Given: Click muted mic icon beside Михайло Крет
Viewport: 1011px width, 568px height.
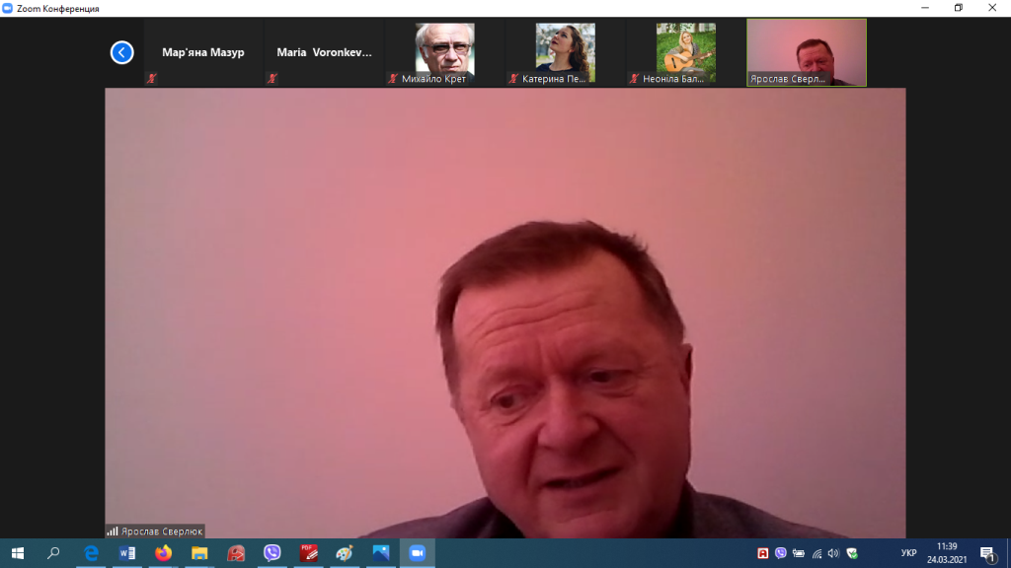Looking at the screenshot, I should 393,79.
